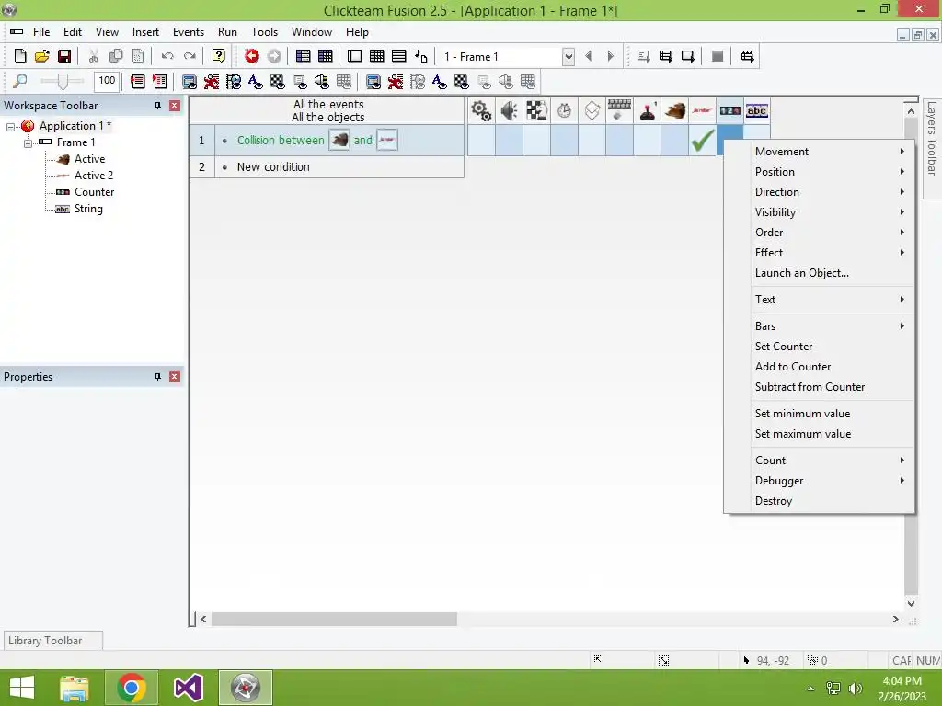Expand the Visibility submenu
The height and width of the screenshot is (706, 942).
pyautogui.click(x=820, y=212)
